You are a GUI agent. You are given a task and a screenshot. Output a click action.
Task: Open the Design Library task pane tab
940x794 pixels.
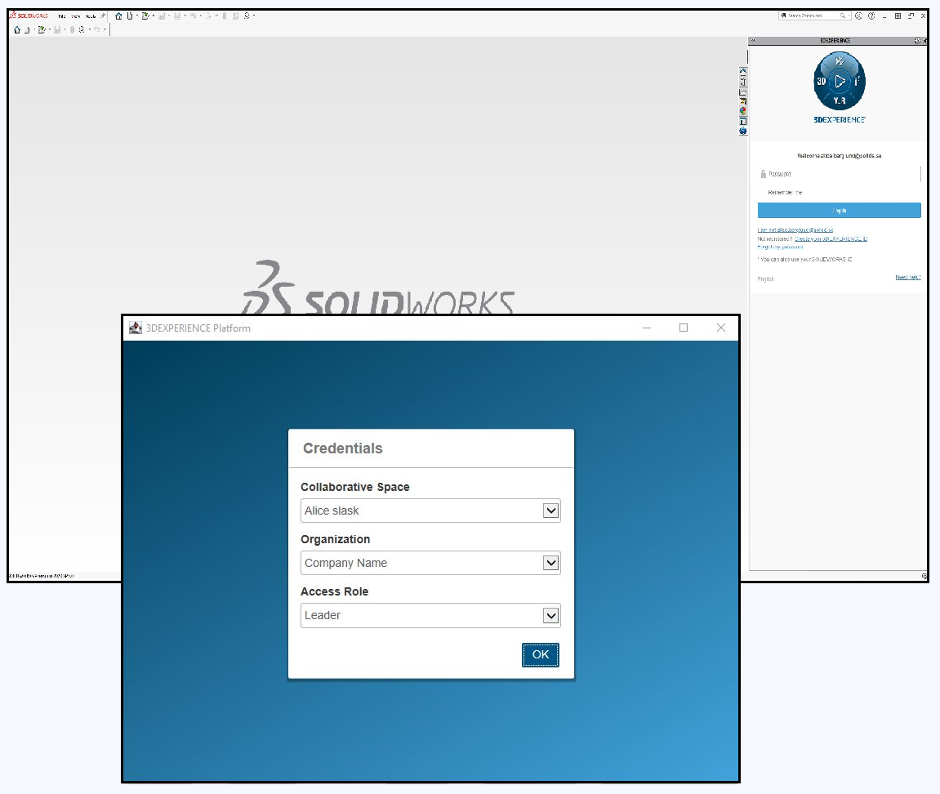click(x=743, y=81)
